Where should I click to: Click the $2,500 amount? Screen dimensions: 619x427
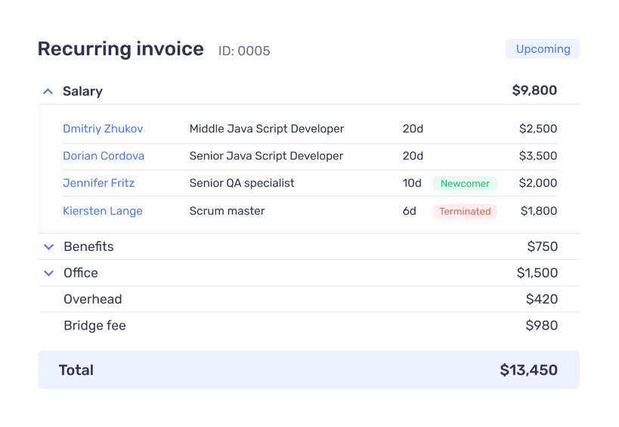[x=538, y=128]
